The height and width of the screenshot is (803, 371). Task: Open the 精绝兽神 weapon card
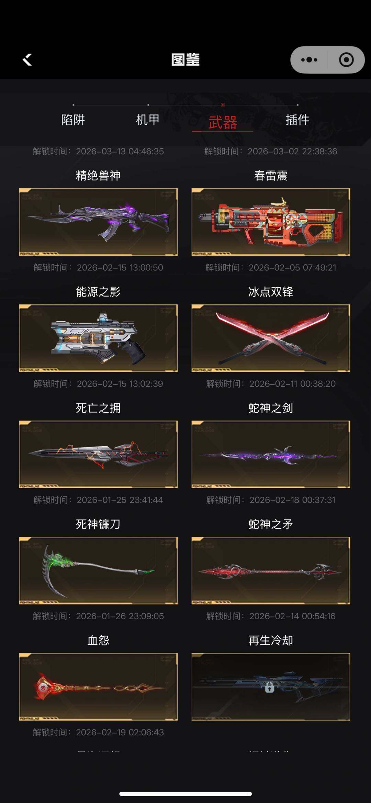98,222
